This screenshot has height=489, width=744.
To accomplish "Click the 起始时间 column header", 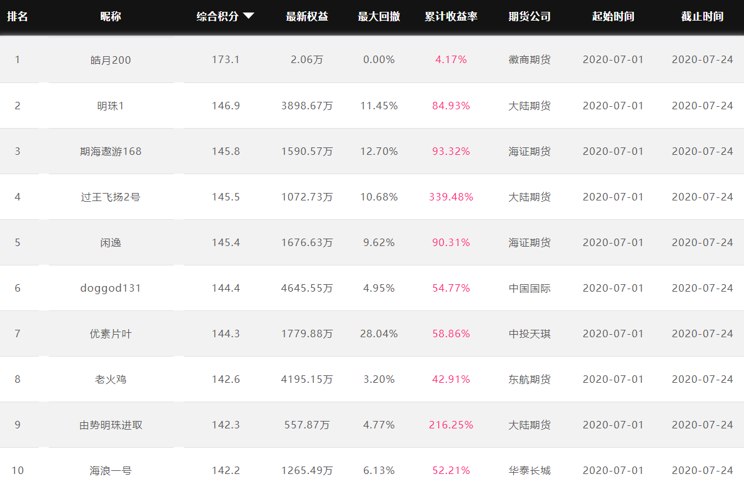I will tap(613, 17).
